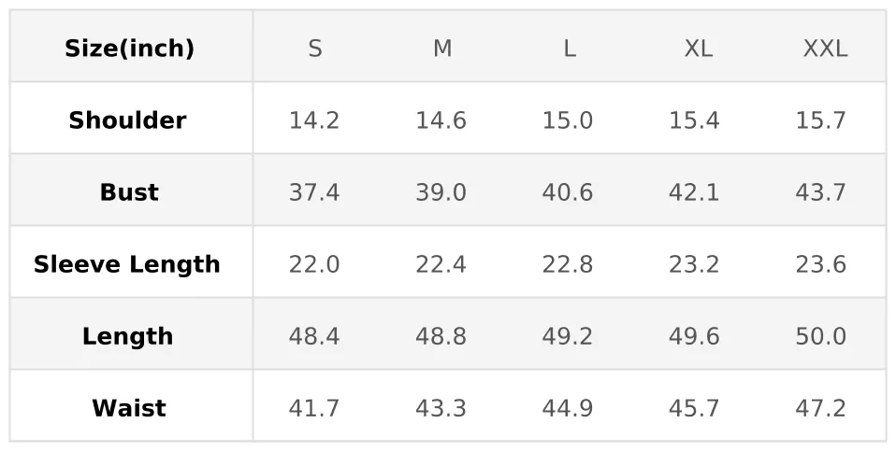The height and width of the screenshot is (451, 896).
Task: Select Bust value 39.0 for size M
Action: coord(441,192)
